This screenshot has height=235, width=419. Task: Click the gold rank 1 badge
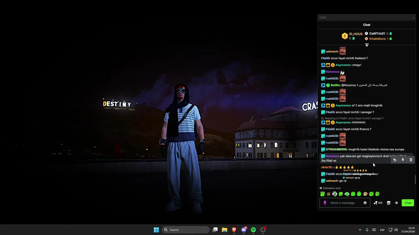[x=345, y=36]
